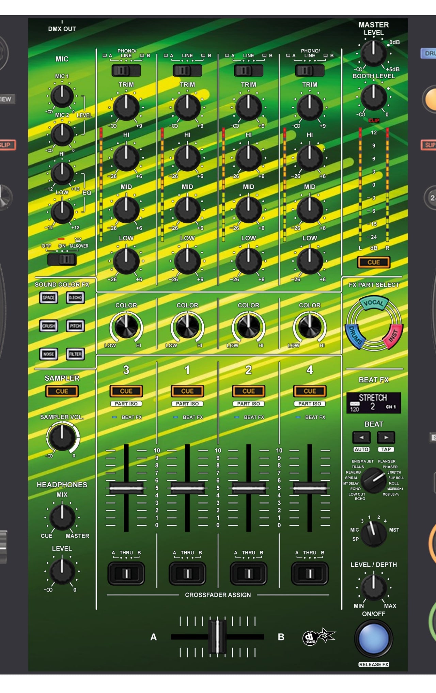
Task: Toggle the mic OFF/ON/TALKOVER switch
Action: [x=62, y=260]
